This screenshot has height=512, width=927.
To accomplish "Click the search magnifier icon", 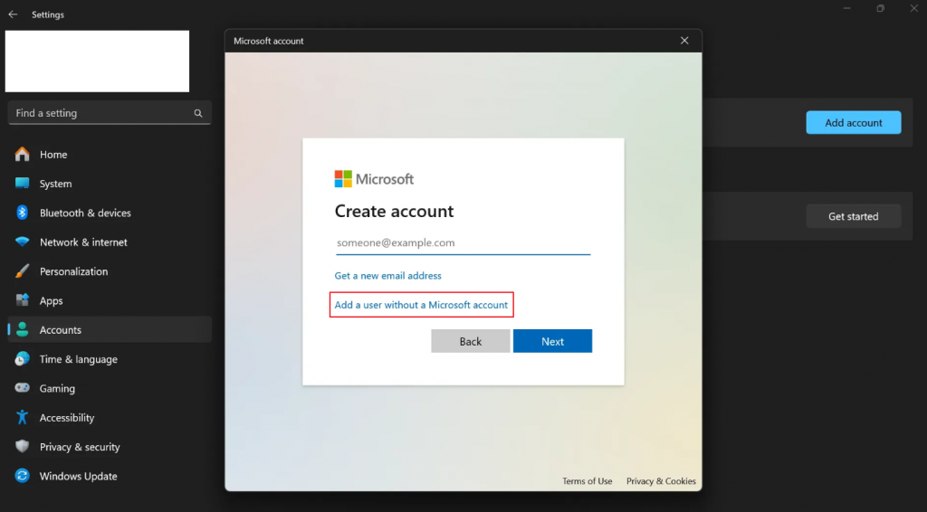I will [x=198, y=113].
